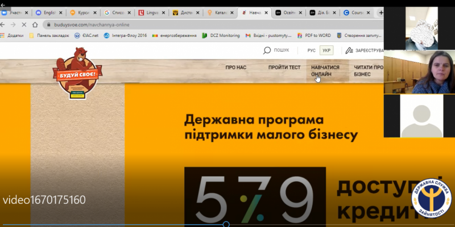Open the ПРОЙТИ ТЕСТ menu item
This screenshot has width=455, height=227.
click(284, 67)
